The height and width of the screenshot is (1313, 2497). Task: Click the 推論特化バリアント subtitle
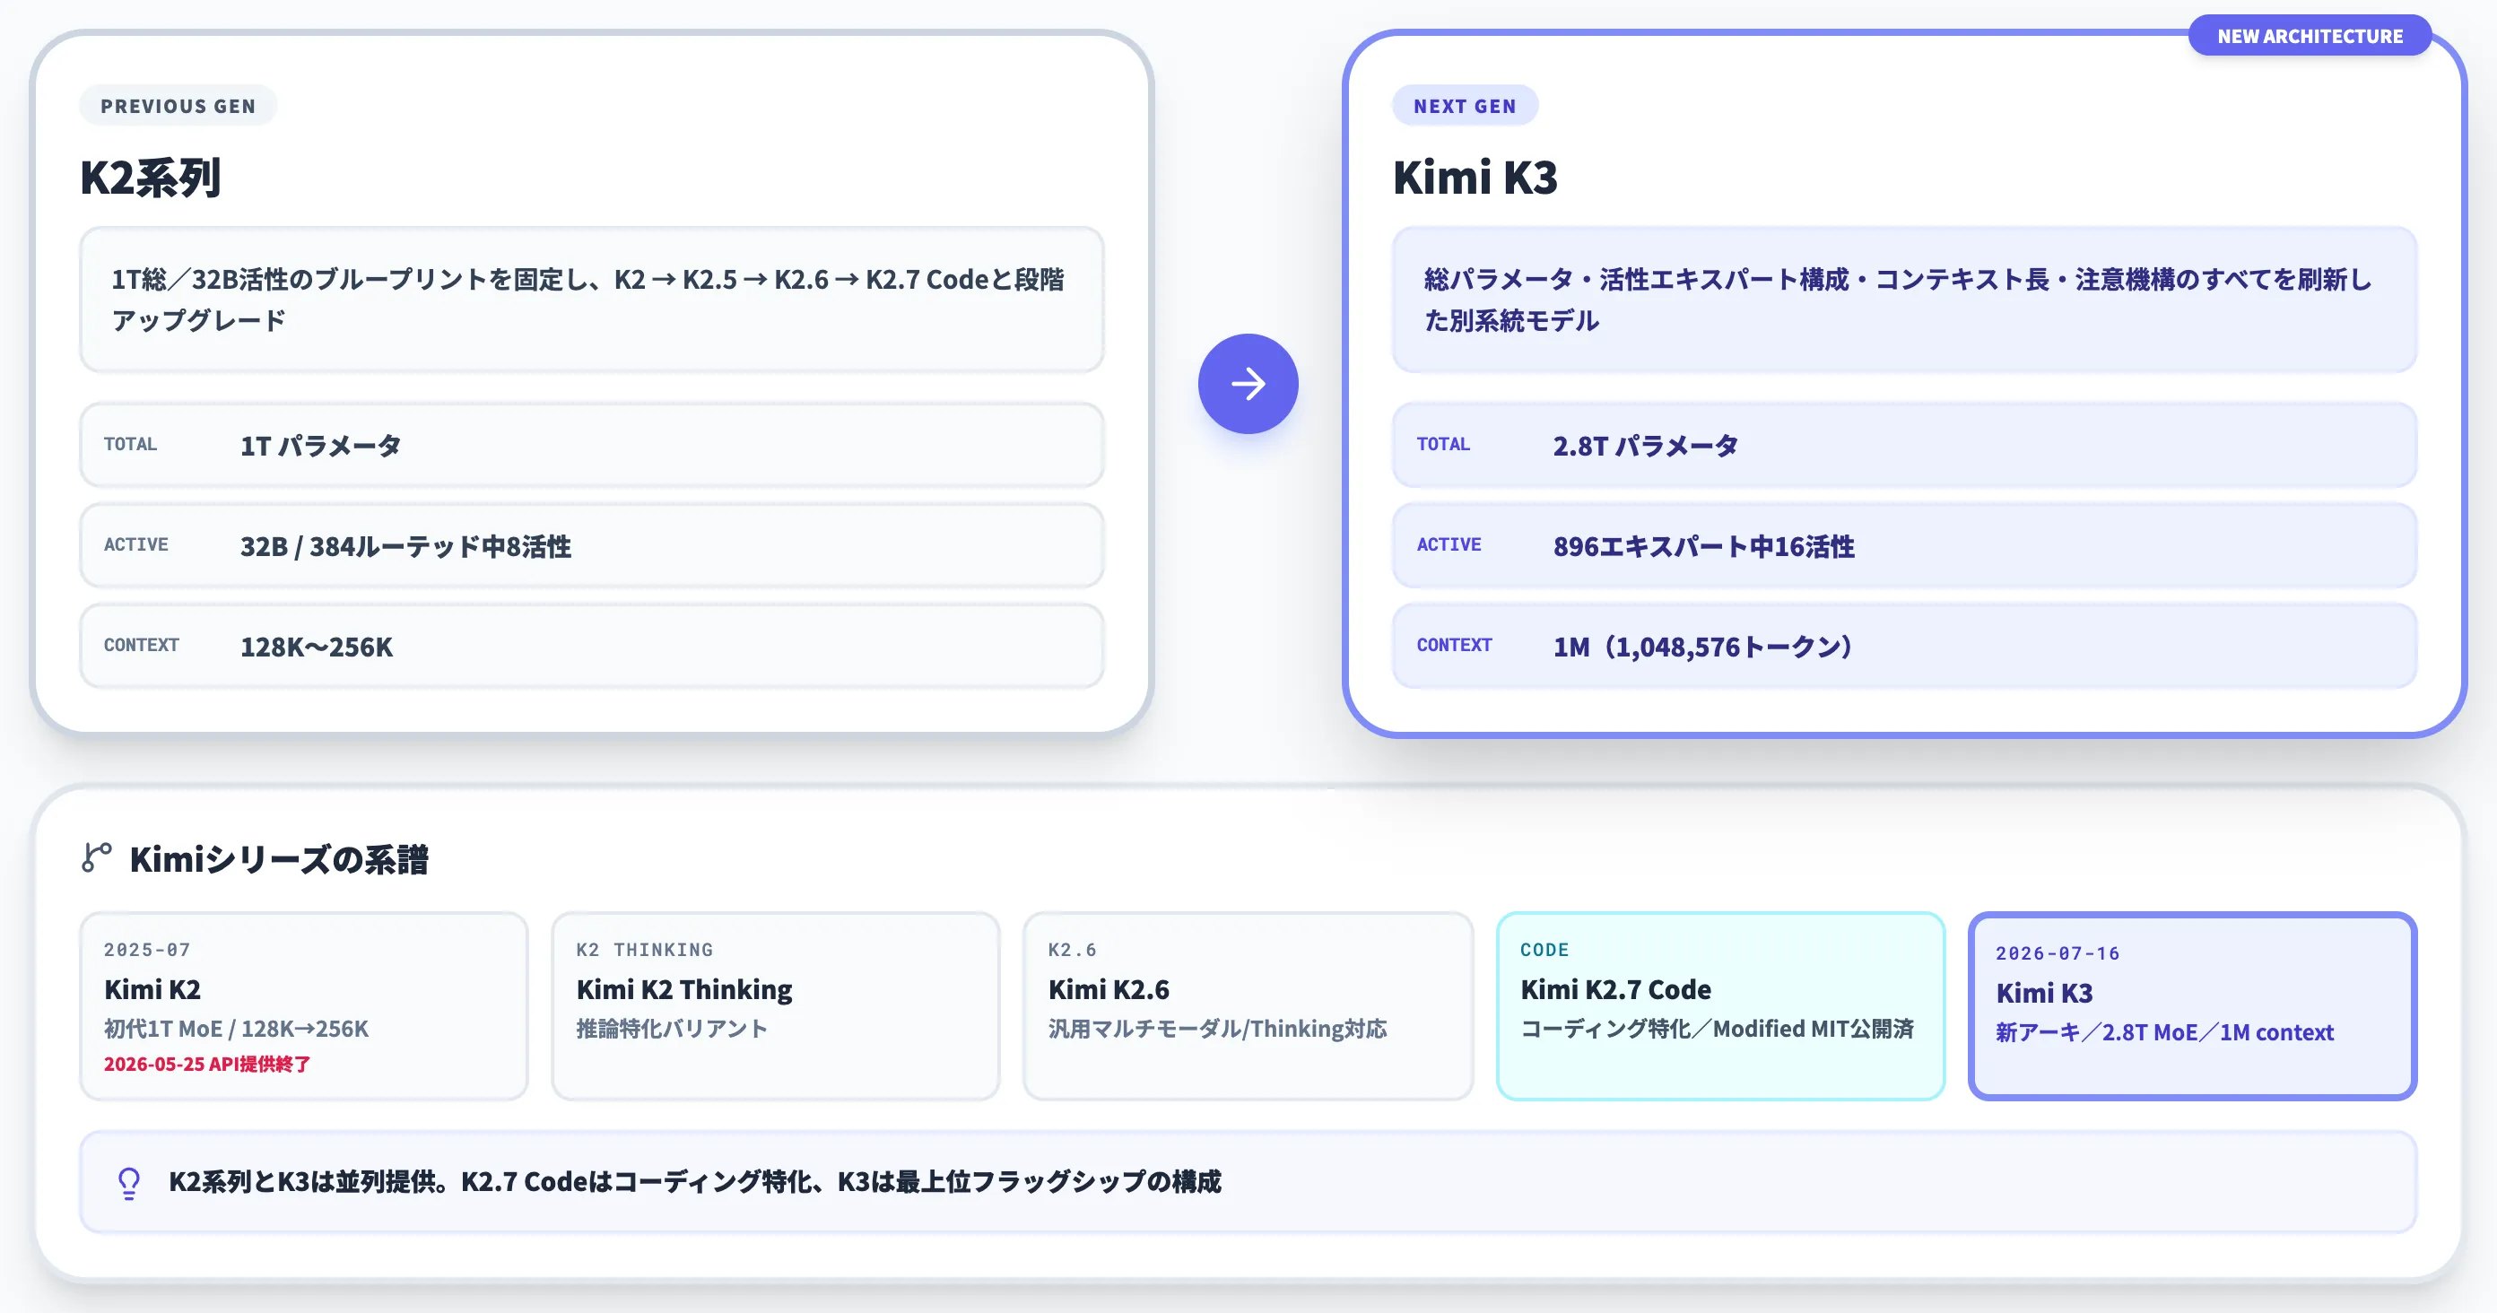pos(672,1029)
